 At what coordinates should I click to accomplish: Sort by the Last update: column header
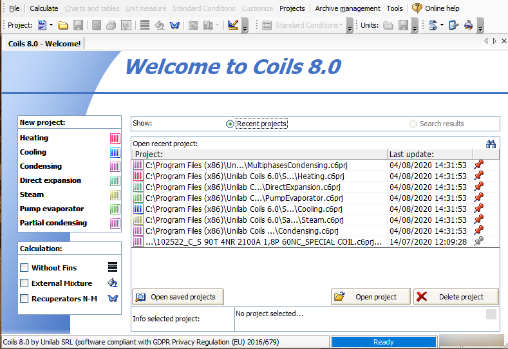pyautogui.click(x=430, y=155)
